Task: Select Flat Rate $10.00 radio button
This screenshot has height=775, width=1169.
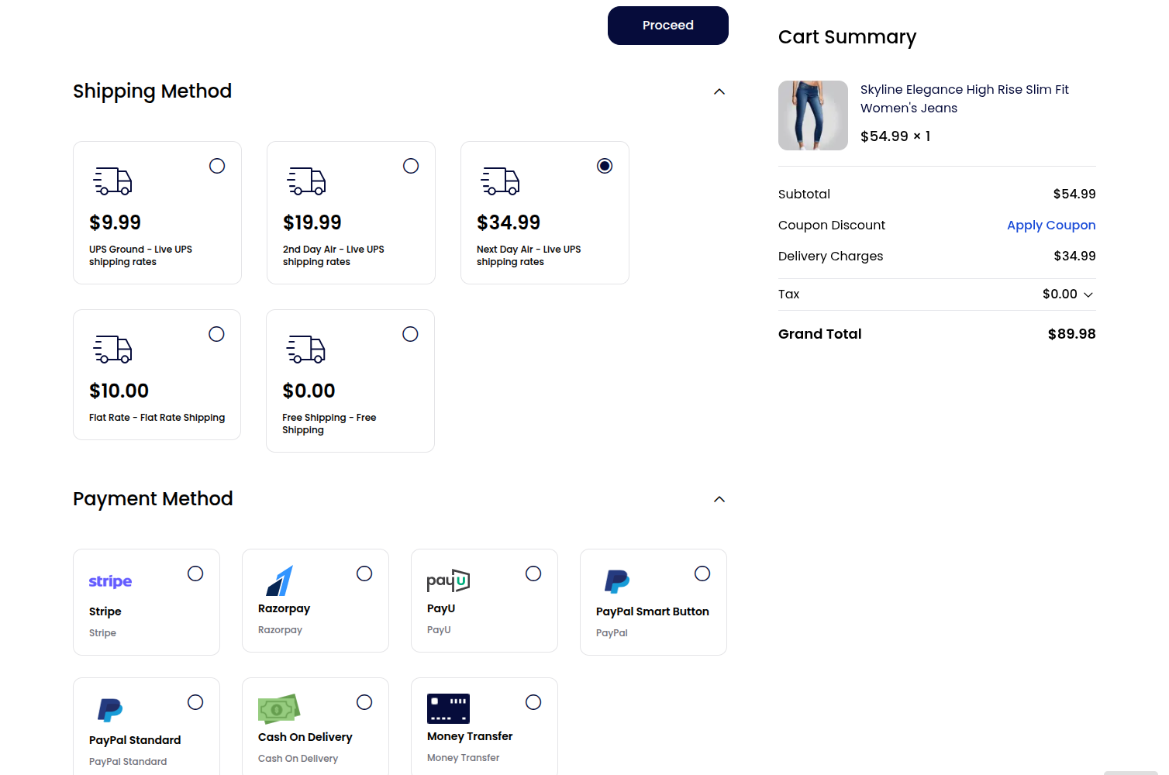Action: (216, 334)
